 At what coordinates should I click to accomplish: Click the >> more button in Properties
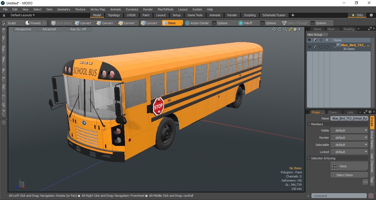pyautogui.click(x=365, y=182)
